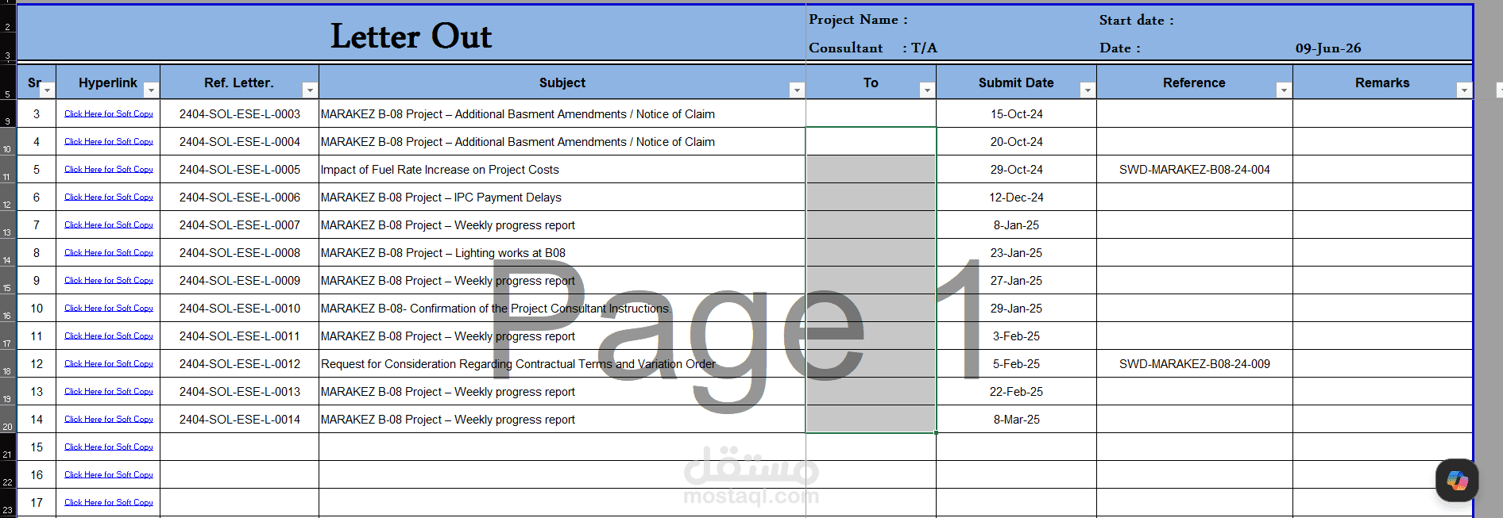The height and width of the screenshot is (518, 1503).
Task: Select the Consultant Instructions confirmation subject cell
Action: coord(562,309)
